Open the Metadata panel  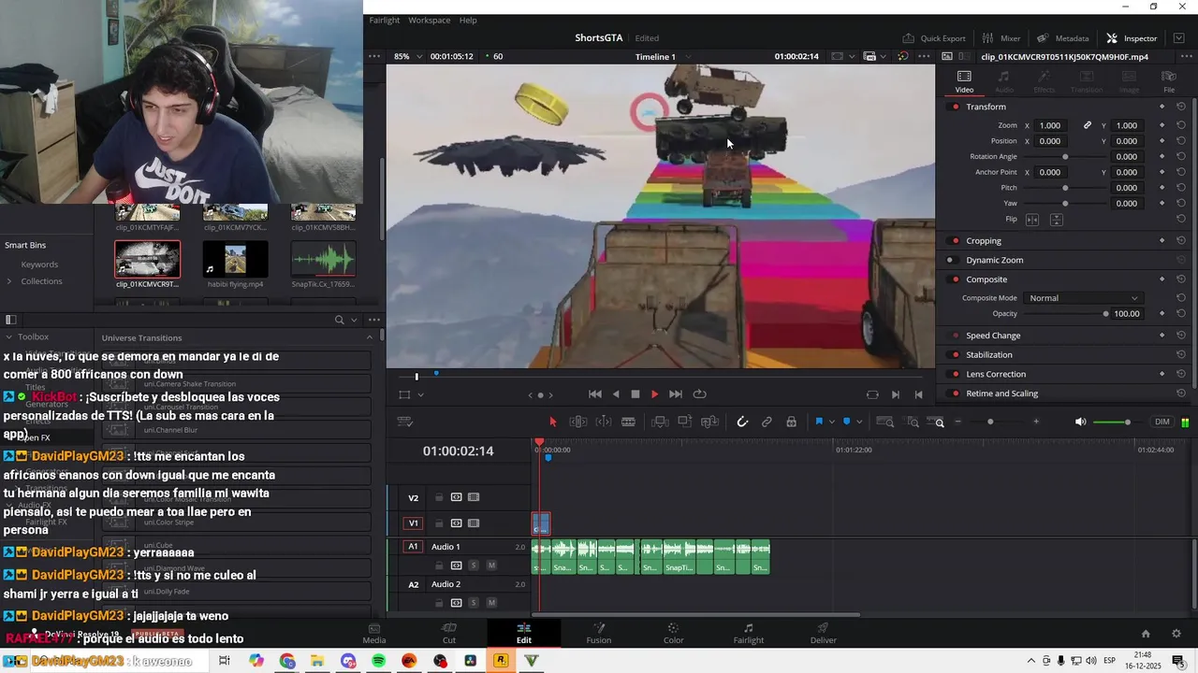(x=1063, y=38)
